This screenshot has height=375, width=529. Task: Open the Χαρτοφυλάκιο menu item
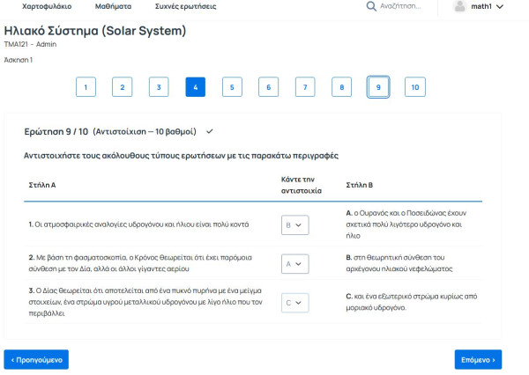point(47,6)
